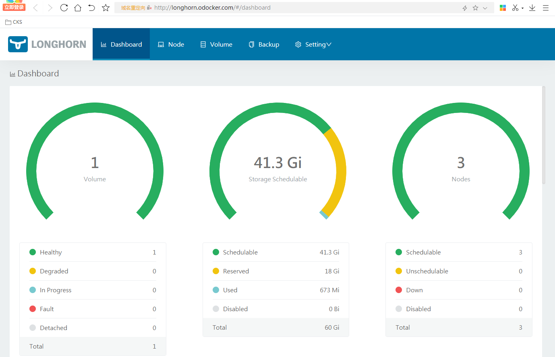Open the CKS bookmarks folder

(14, 22)
